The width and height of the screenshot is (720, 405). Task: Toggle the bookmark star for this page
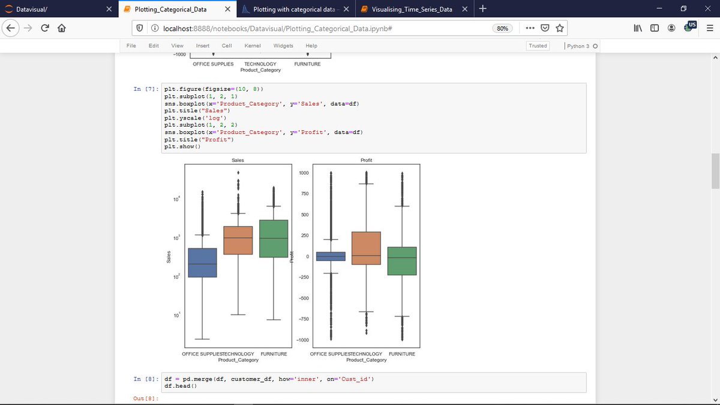pyautogui.click(x=560, y=28)
